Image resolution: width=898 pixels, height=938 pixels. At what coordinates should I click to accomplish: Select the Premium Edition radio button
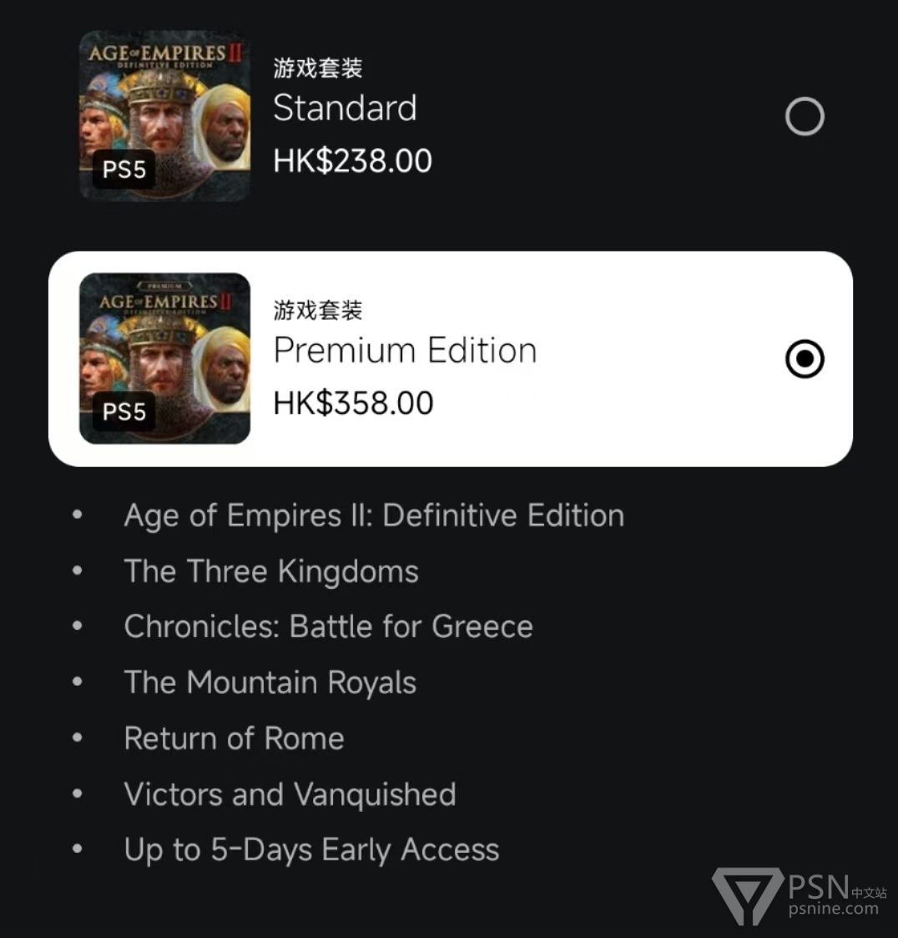[x=805, y=359]
